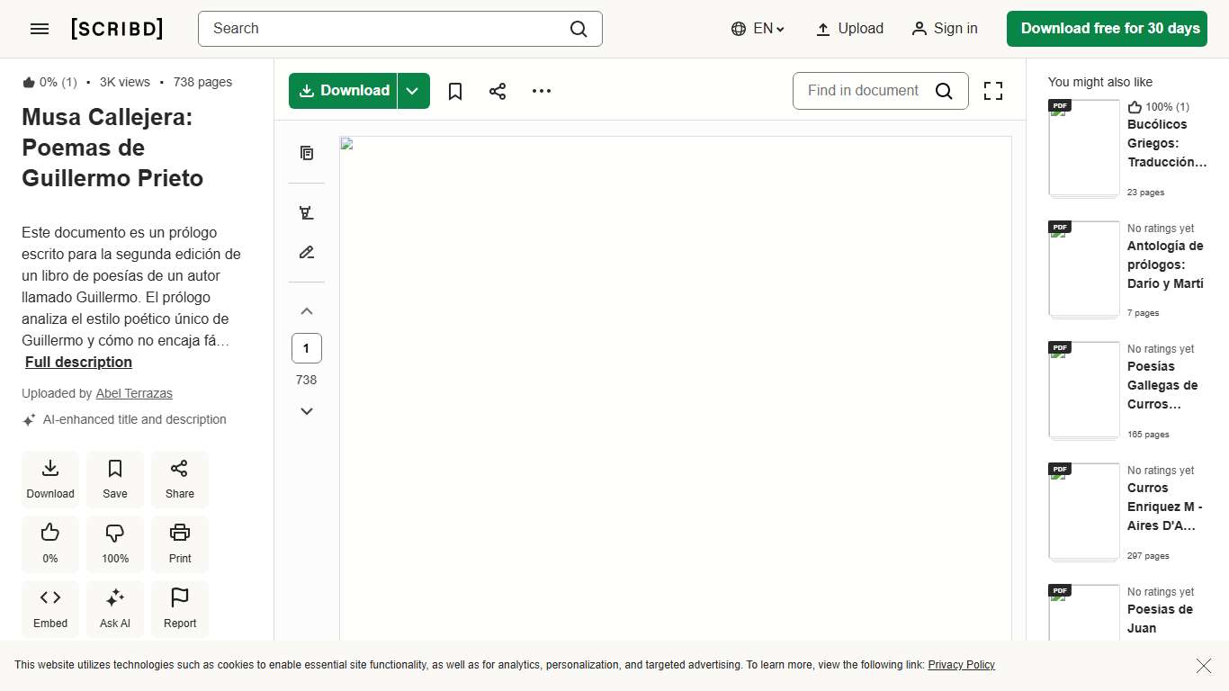Enter fullscreen document view
The image size is (1229, 691).
pyautogui.click(x=992, y=91)
